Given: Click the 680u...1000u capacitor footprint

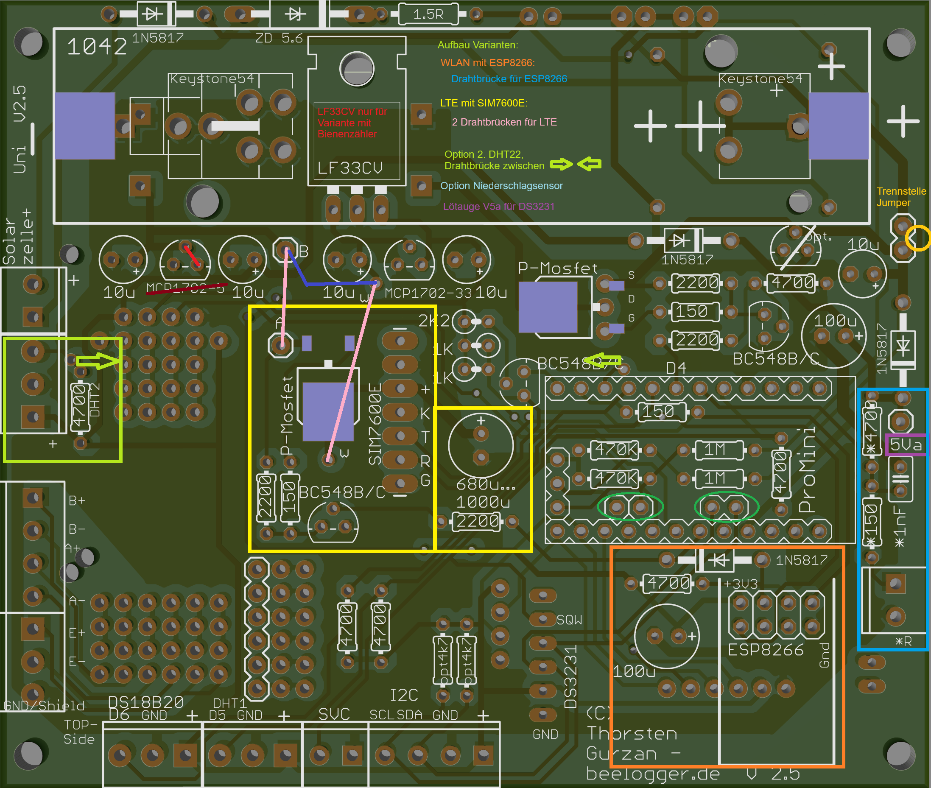Looking at the screenshot, I should point(481,445).
